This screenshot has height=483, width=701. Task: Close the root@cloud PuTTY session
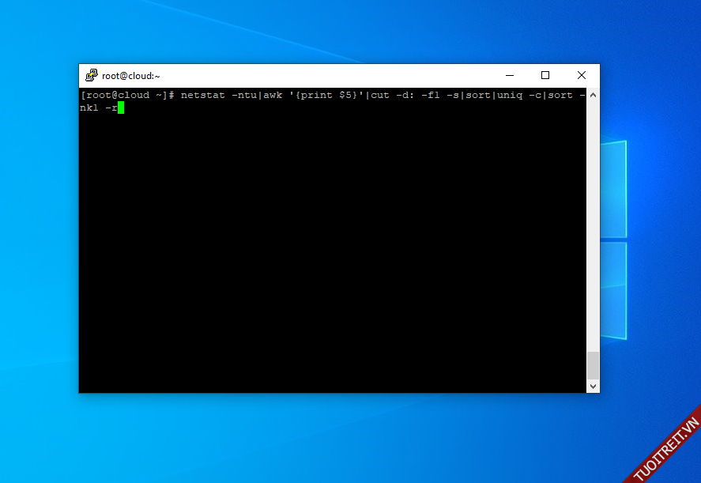point(582,76)
